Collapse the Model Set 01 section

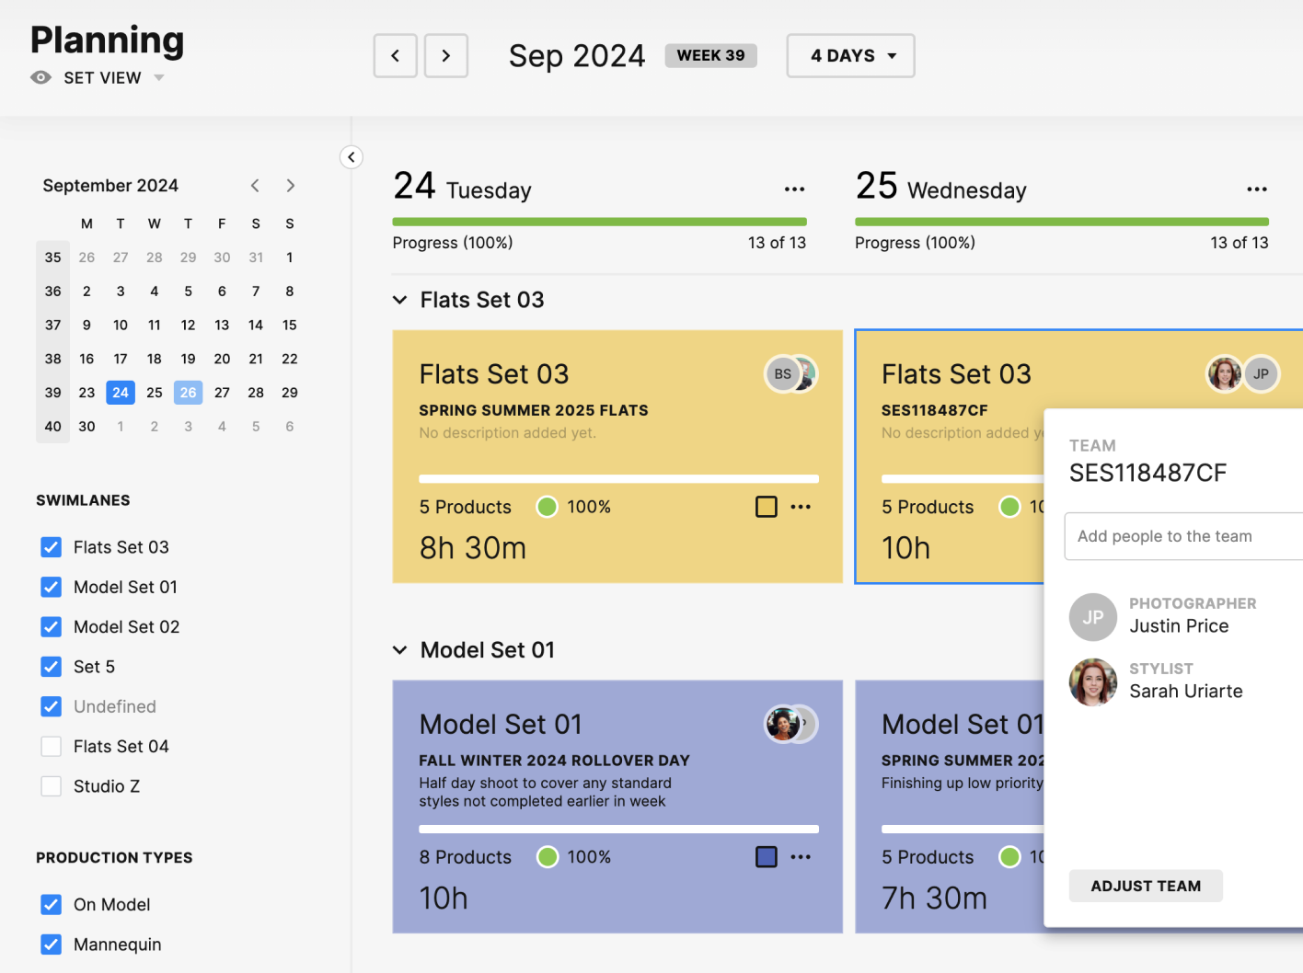[x=399, y=649]
